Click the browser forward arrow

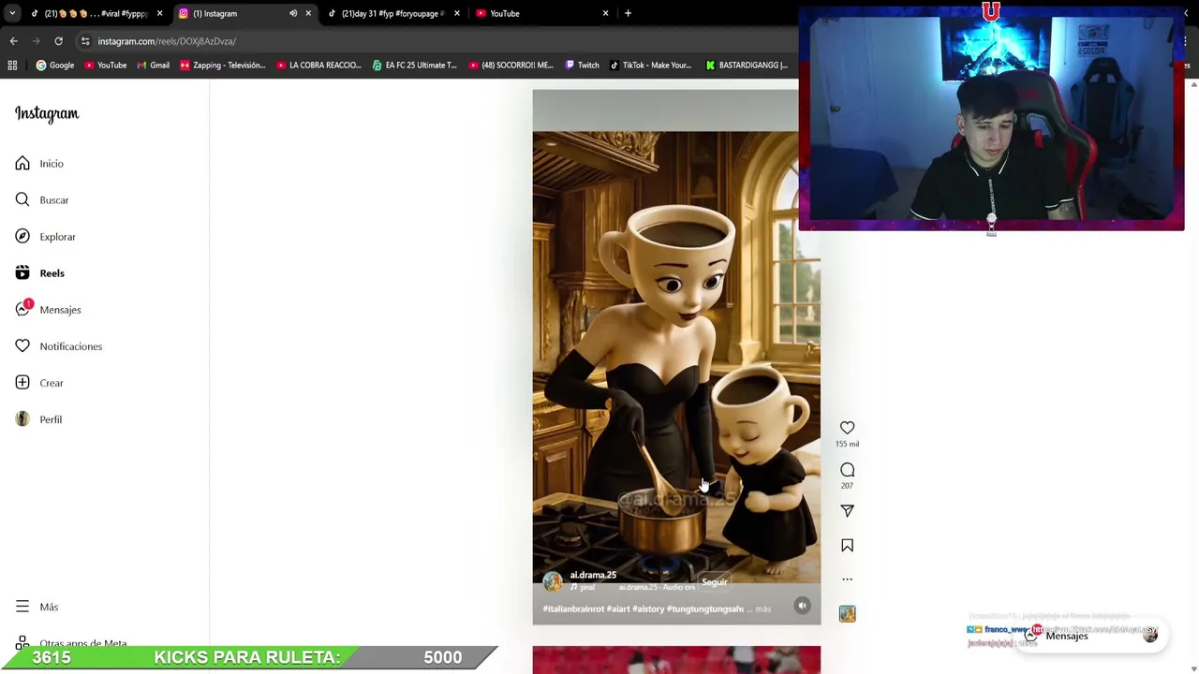tap(36, 41)
